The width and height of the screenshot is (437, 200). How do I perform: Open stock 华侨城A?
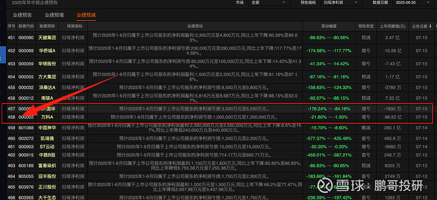click(x=47, y=51)
